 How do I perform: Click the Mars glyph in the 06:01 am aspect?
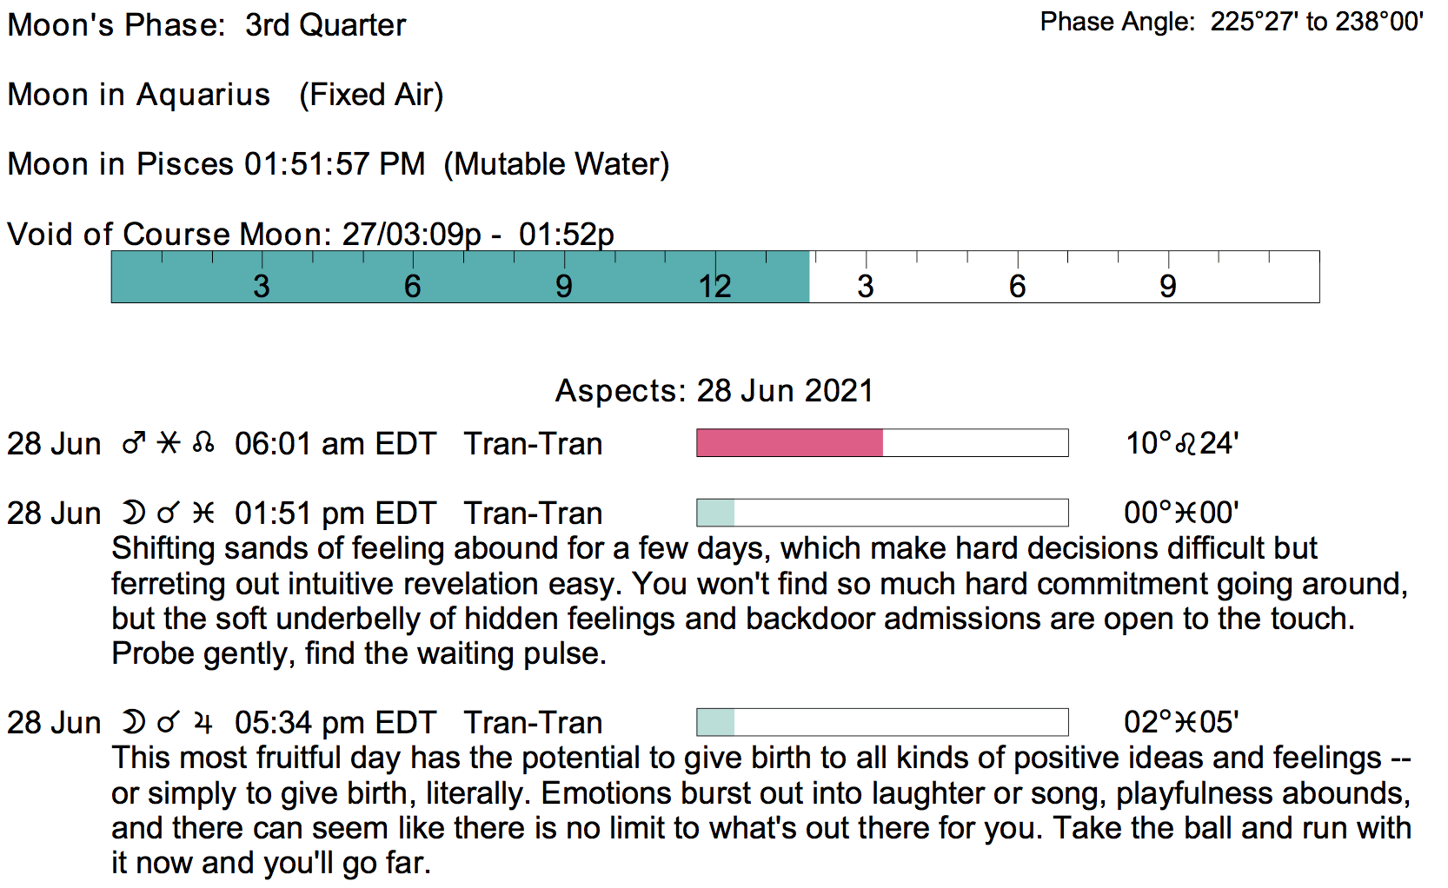click(x=134, y=444)
